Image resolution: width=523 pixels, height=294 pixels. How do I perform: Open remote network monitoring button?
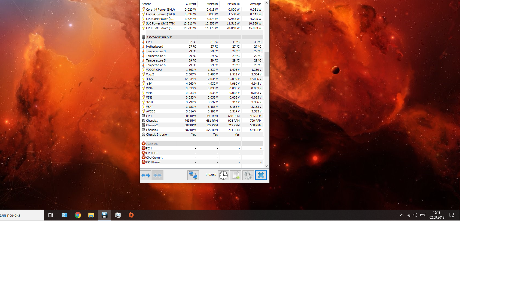coord(193,175)
